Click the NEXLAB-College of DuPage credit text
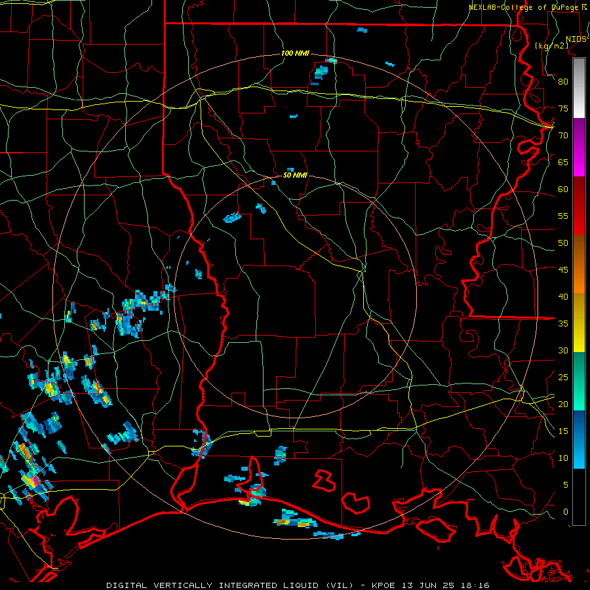This screenshot has width=590, height=590. coord(527,7)
